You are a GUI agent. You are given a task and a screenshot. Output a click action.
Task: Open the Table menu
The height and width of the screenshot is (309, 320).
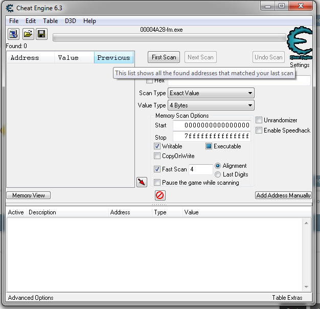point(51,21)
